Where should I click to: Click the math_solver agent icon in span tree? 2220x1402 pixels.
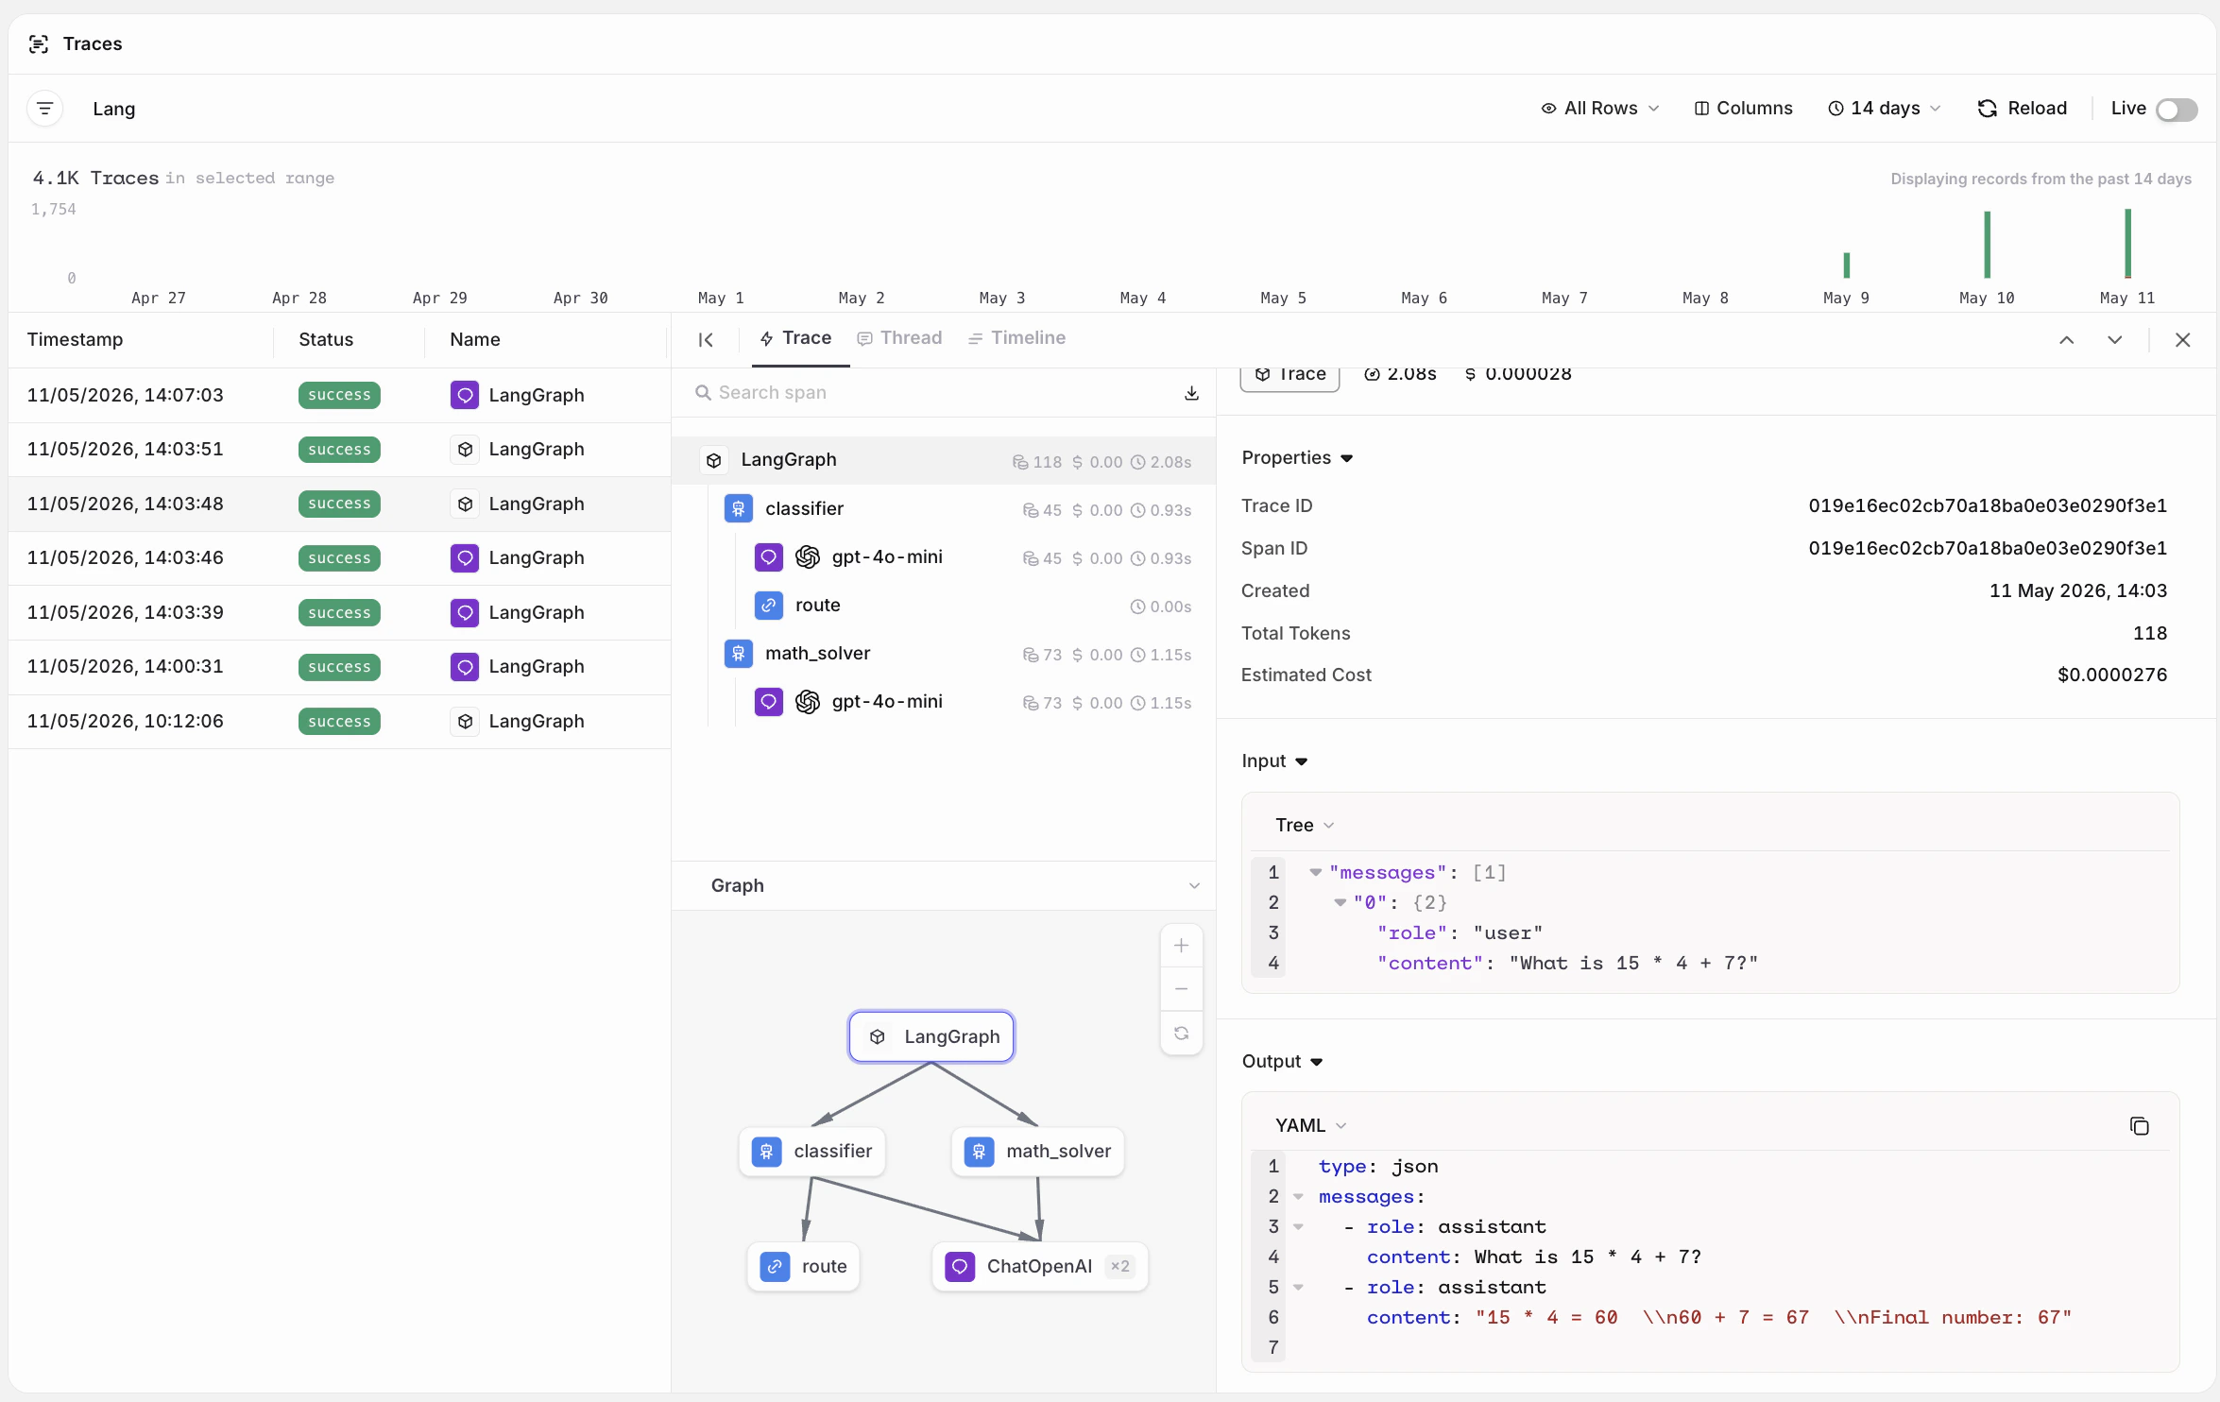click(739, 654)
